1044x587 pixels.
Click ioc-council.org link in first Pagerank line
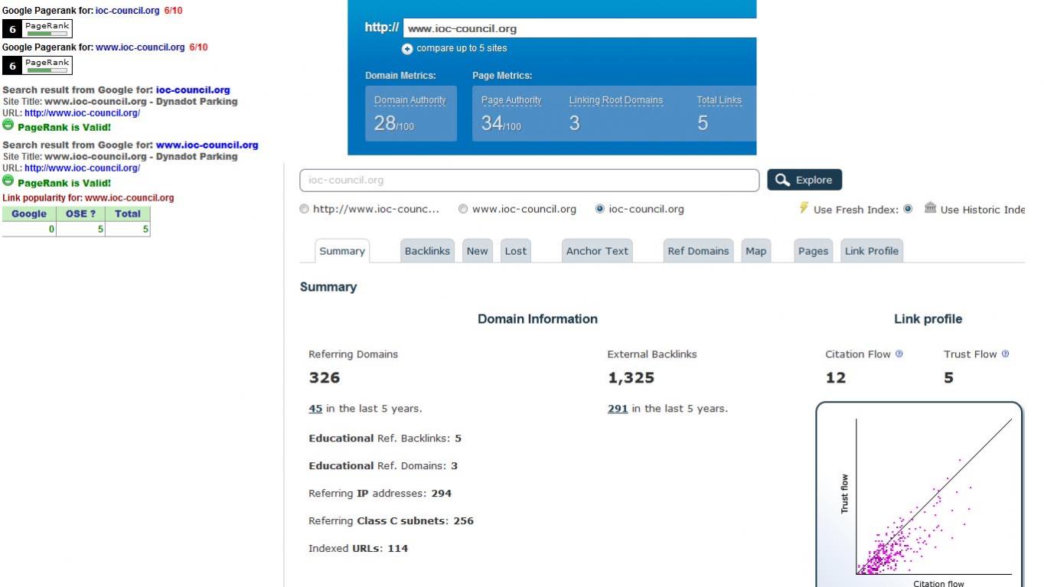[x=128, y=11]
